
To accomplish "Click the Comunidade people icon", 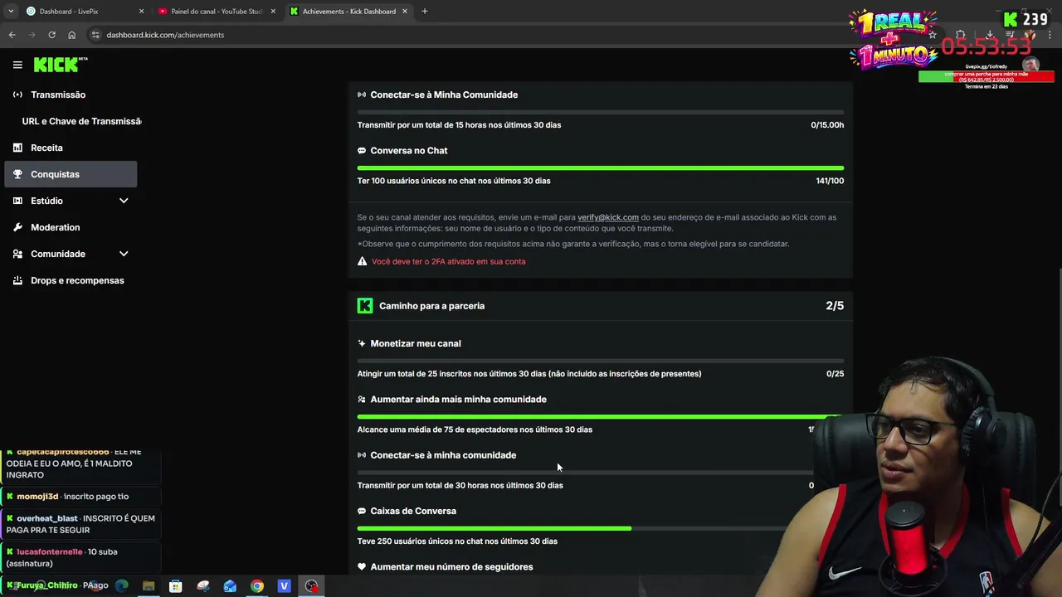I will (x=17, y=254).
